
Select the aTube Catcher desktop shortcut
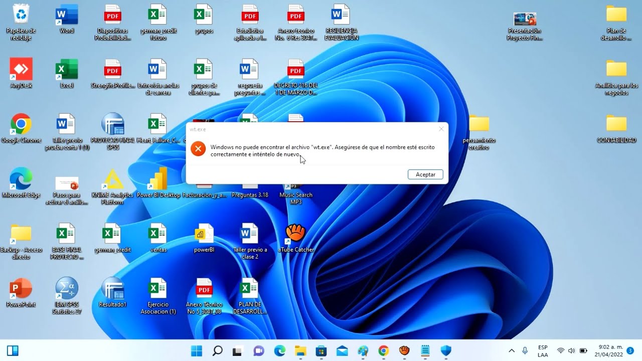coord(296,238)
